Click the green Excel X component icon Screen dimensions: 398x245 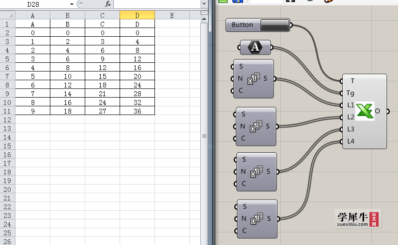pyautogui.click(x=365, y=111)
